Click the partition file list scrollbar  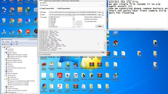(x=73, y=22)
